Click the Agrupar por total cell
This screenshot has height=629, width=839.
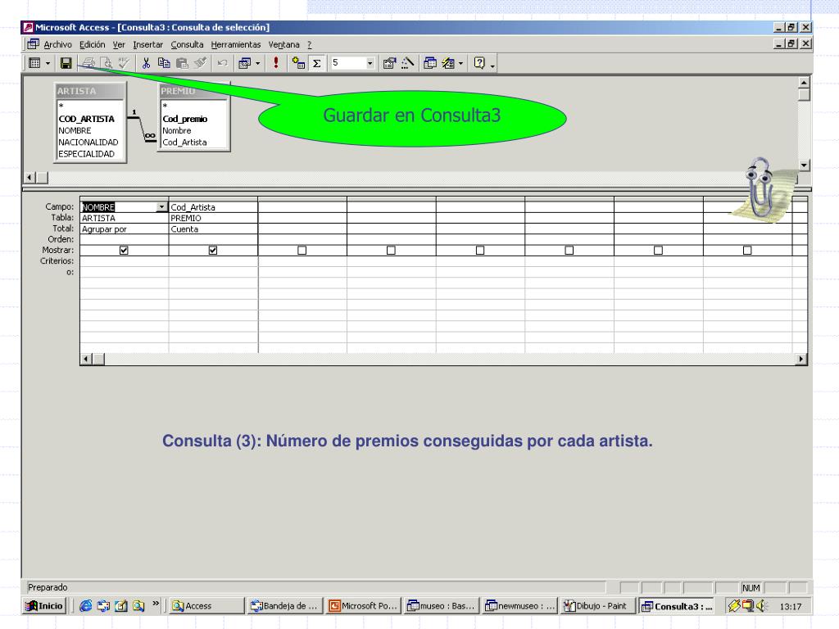(x=124, y=229)
